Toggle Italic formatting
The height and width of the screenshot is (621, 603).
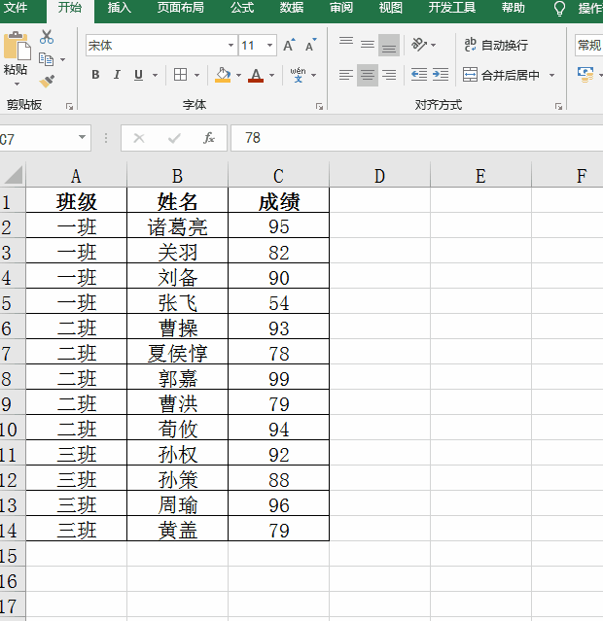coord(117,75)
